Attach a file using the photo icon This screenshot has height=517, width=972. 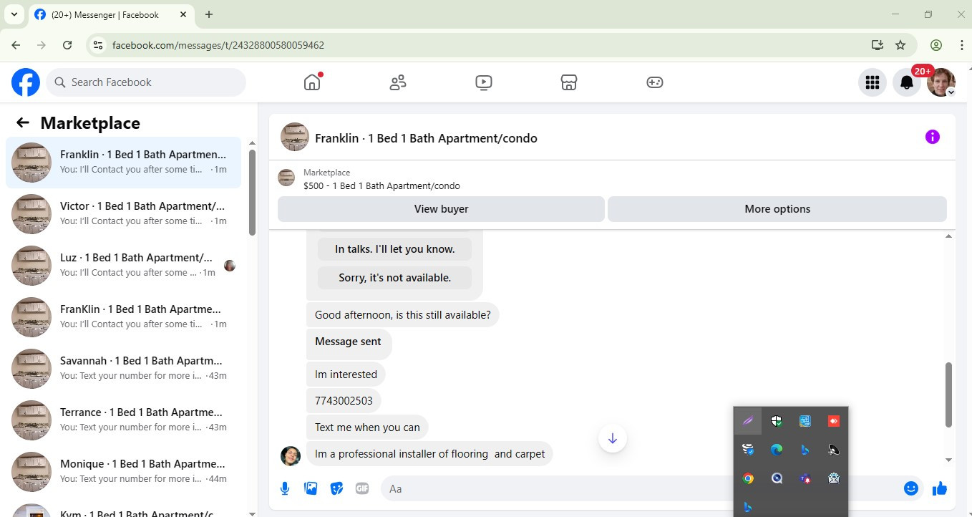(x=311, y=488)
